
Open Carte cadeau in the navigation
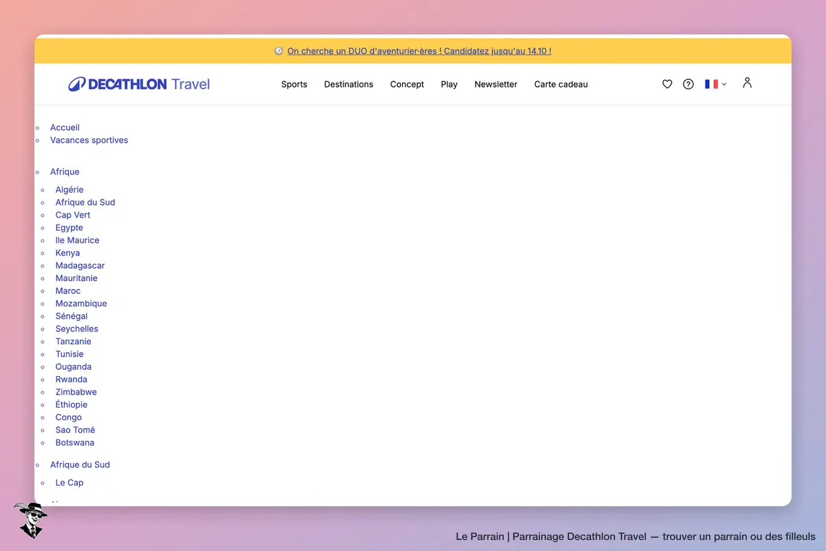[x=561, y=84]
